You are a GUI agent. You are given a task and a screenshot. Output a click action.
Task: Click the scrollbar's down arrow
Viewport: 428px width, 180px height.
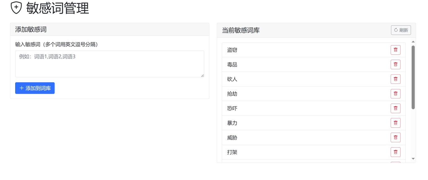click(413, 159)
